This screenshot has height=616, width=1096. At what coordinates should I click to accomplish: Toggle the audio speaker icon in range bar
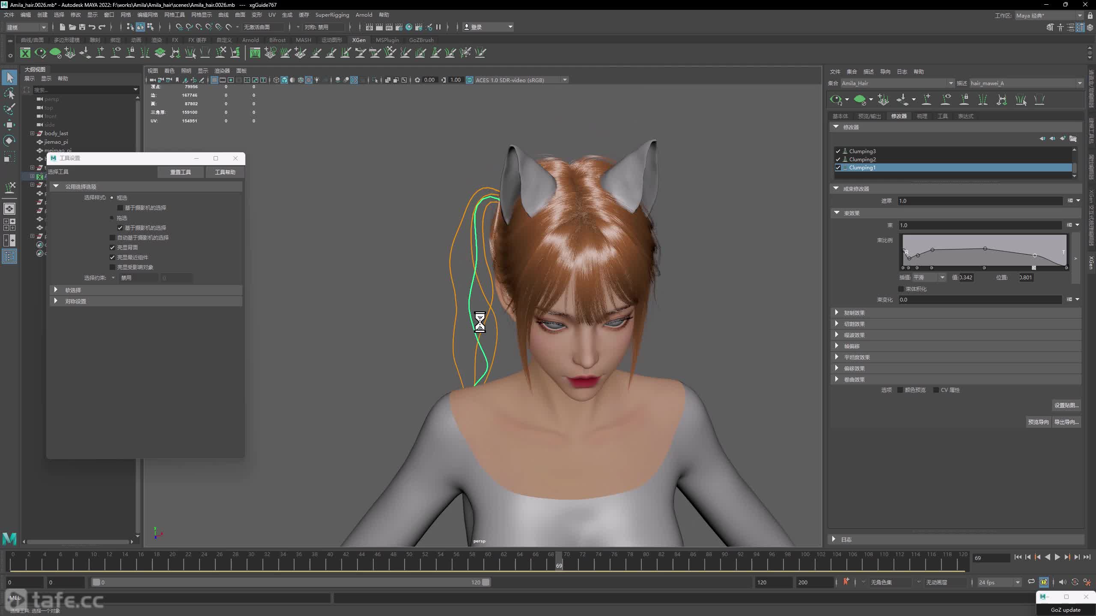pyautogui.click(x=1062, y=582)
